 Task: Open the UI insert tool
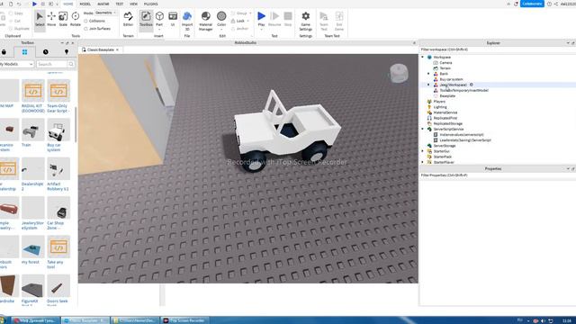[173, 20]
